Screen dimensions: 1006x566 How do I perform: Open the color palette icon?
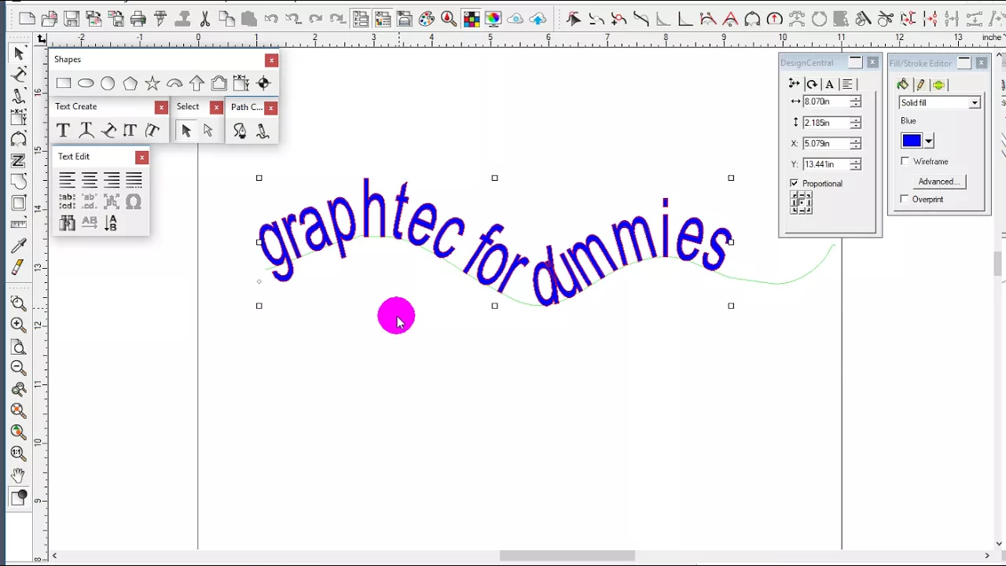pos(427,19)
